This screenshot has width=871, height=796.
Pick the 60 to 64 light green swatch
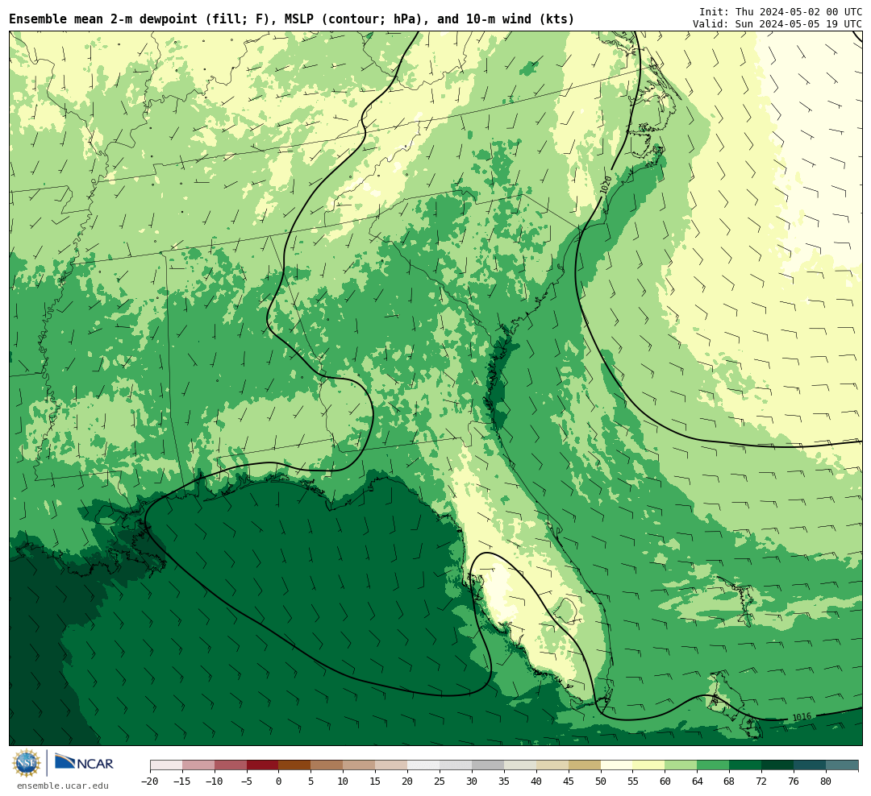(x=681, y=765)
